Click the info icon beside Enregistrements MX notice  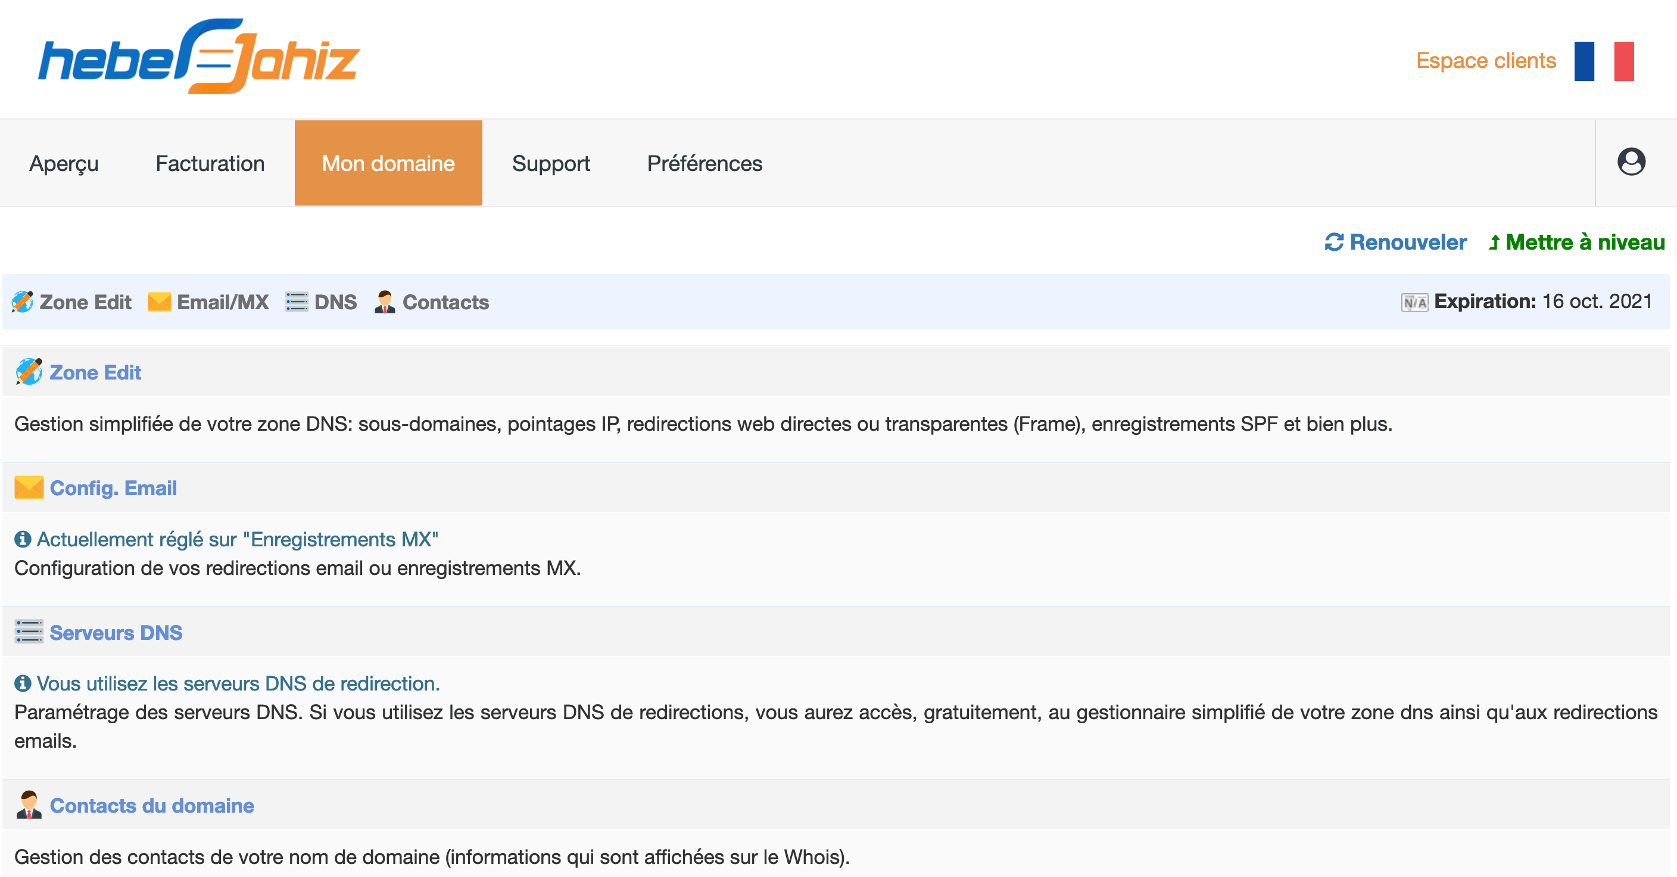coord(22,539)
